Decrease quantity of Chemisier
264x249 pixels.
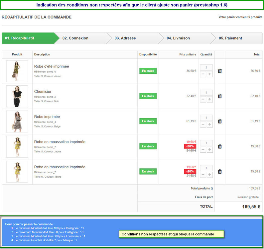[203, 99]
